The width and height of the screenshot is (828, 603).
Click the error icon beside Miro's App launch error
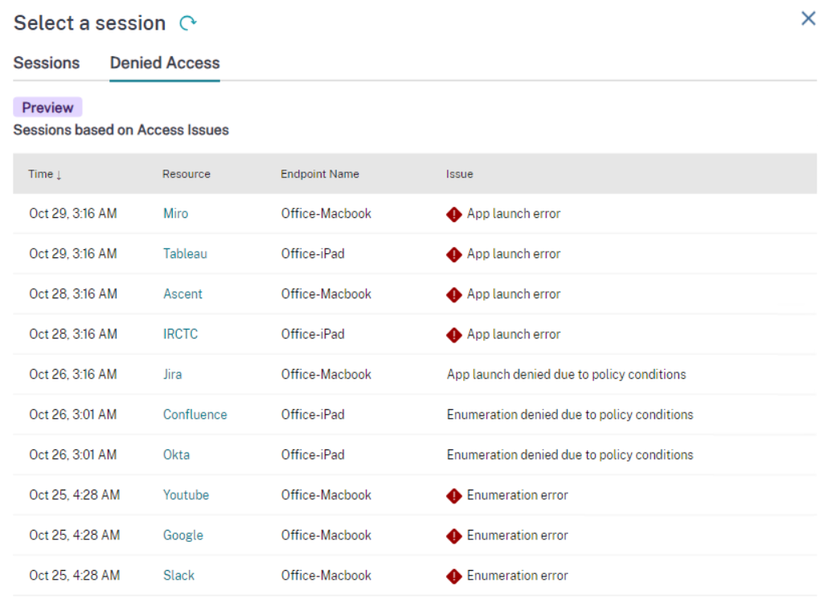(x=453, y=213)
